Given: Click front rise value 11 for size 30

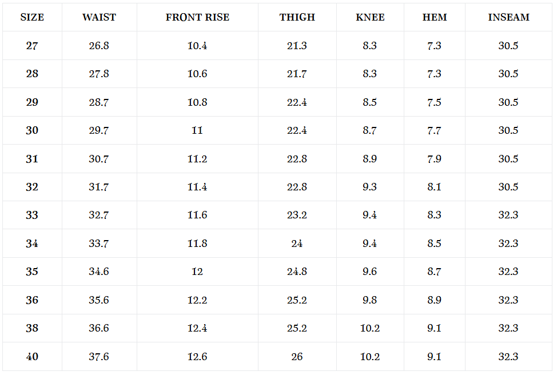Looking at the screenshot, I should pyautogui.click(x=197, y=130).
